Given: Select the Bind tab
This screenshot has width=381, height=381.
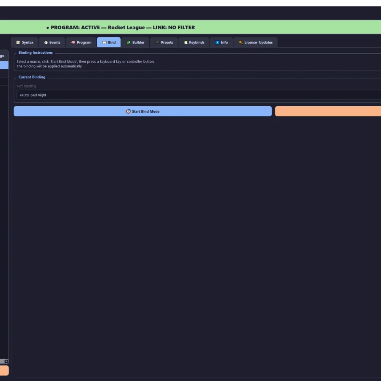Looking at the screenshot, I should click(109, 42).
